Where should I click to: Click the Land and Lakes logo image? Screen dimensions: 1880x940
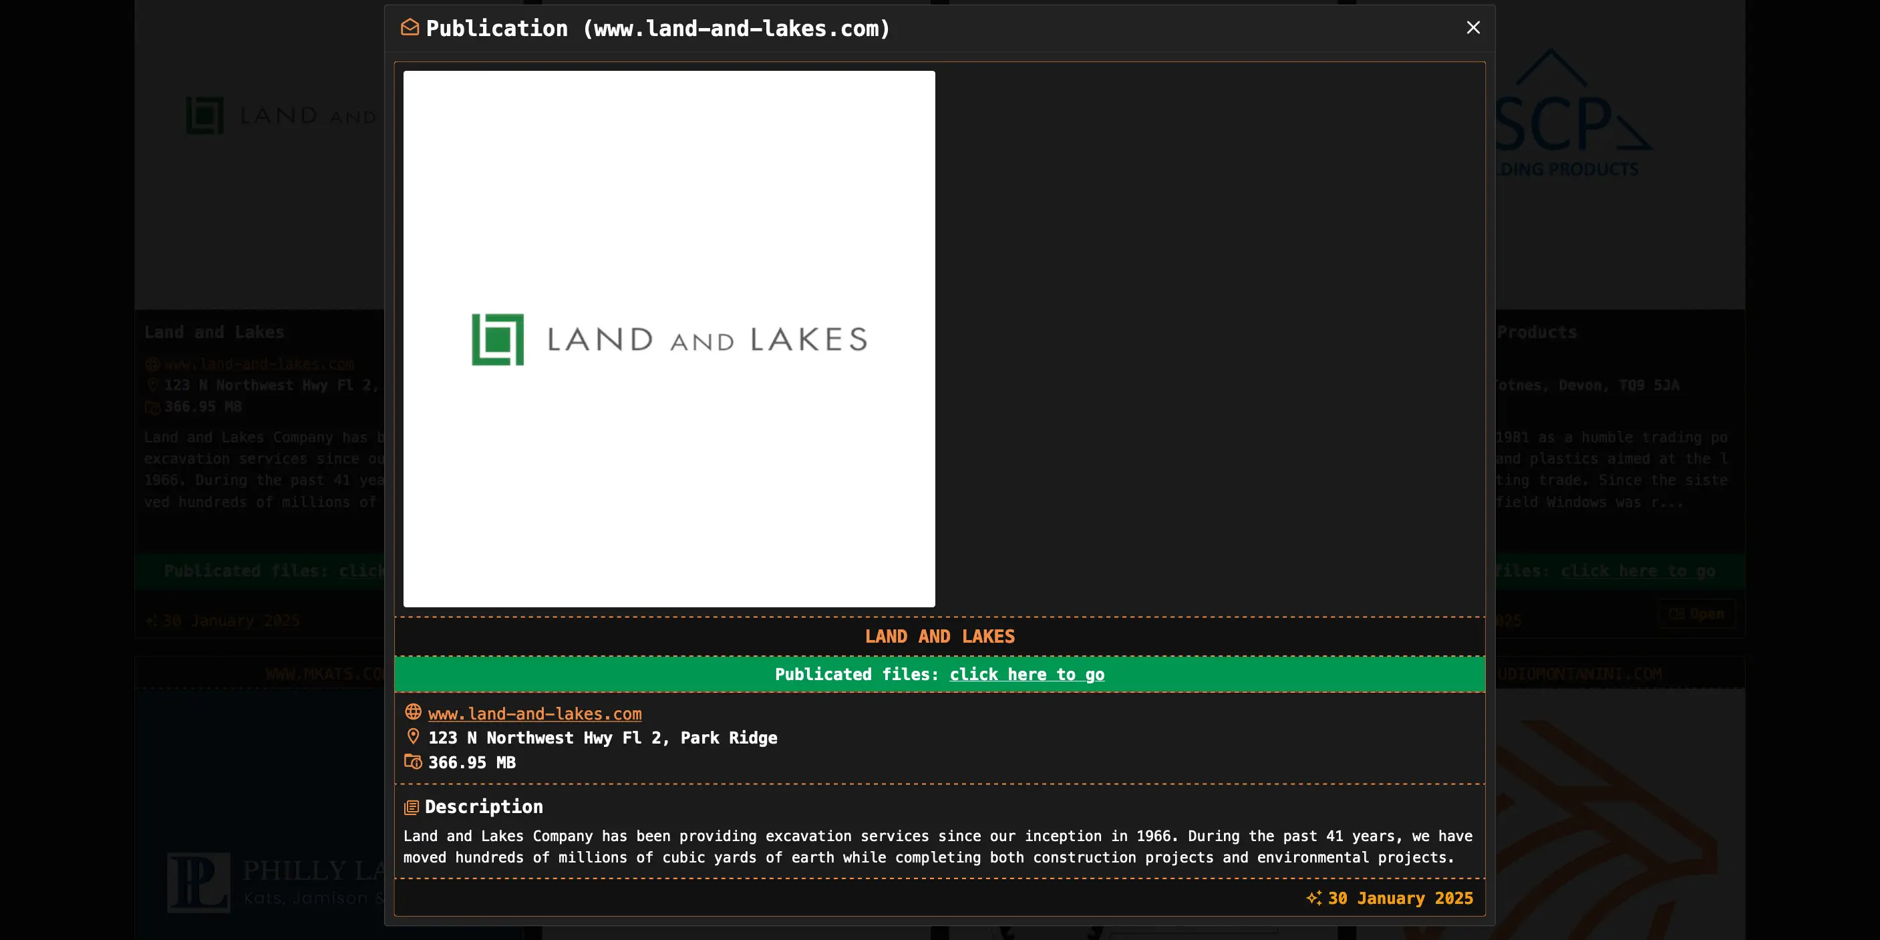(x=669, y=339)
